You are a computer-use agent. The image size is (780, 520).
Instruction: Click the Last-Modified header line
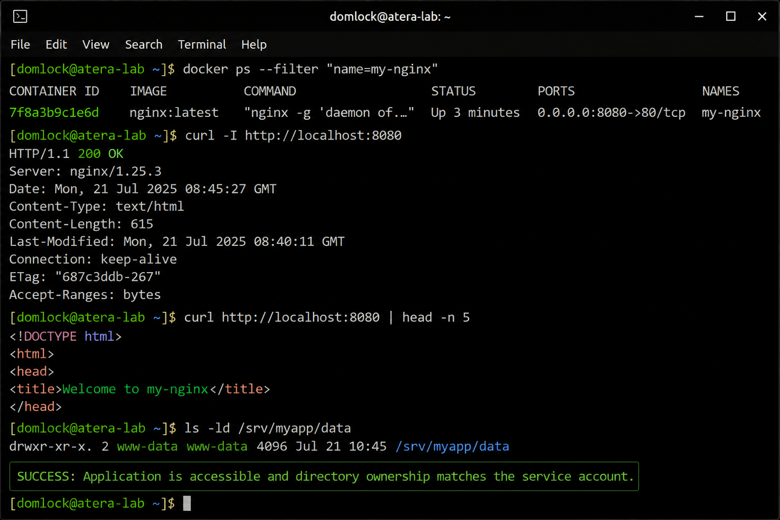177,242
